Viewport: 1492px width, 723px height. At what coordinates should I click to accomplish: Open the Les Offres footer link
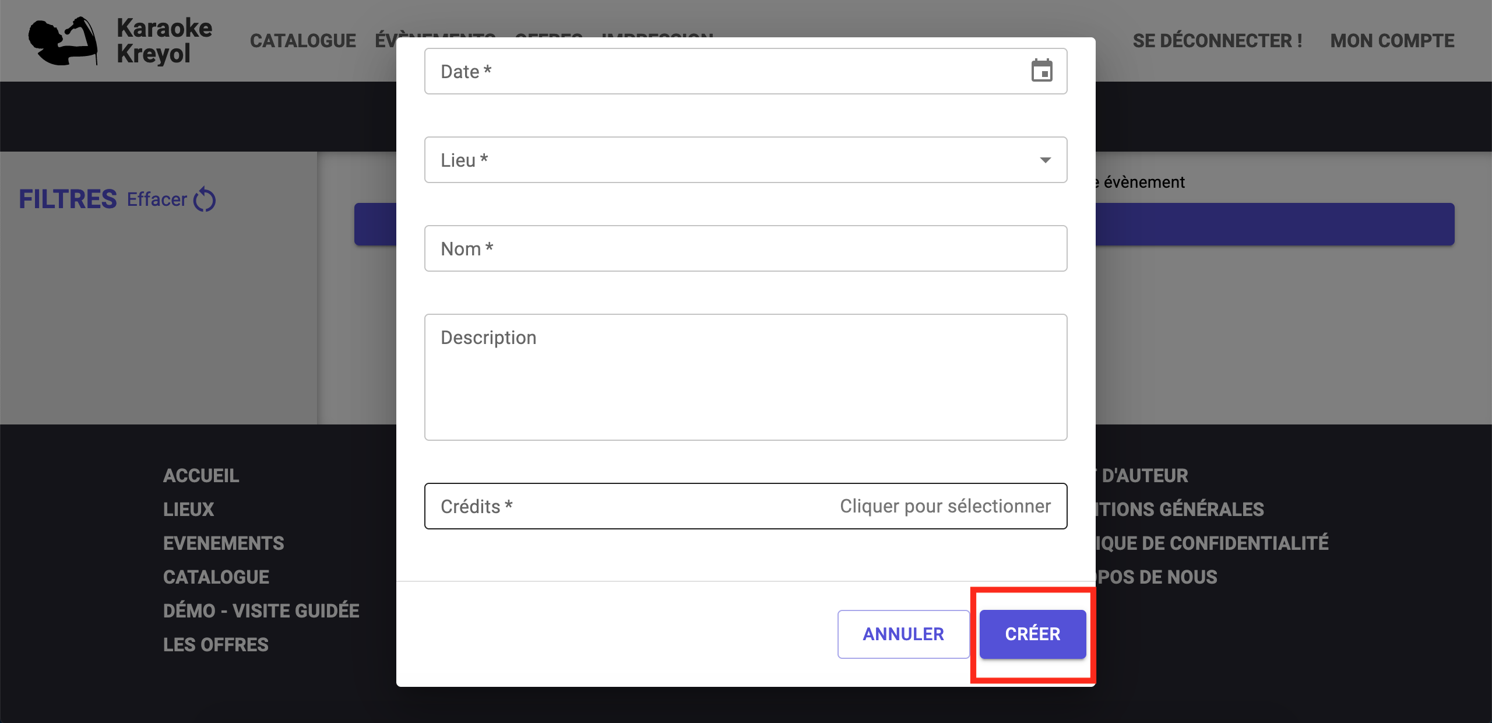click(216, 645)
